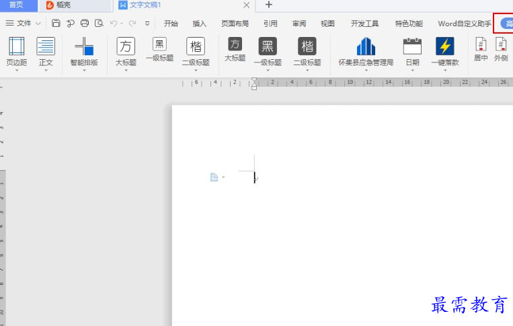Click the 外侧 page number icon
Viewport: 513px width, 326px height.
pos(501,44)
